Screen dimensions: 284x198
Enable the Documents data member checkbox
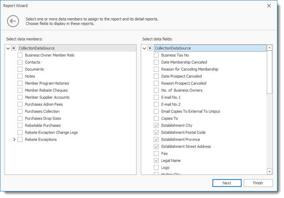(20, 69)
